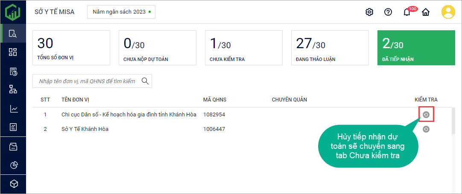This screenshot has width=462, height=194.
Task: Open the help question mark icon
Action: (388, 12)
